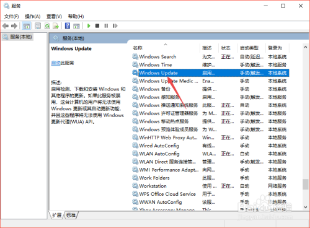This screenshot has height=228, width=310.
Task: Select Windows 推送通知系统服务 row
Action: click(x=210, y=105)
